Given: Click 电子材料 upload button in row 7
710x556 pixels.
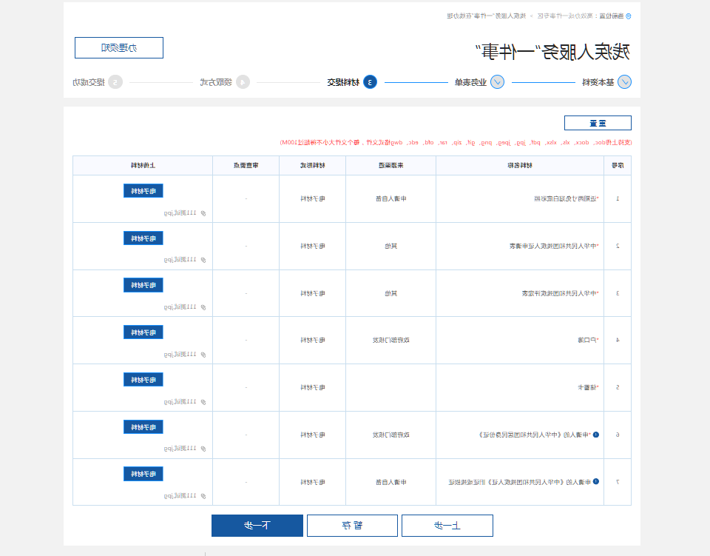Looking at the screenshot, I should [x=143, y=474].
